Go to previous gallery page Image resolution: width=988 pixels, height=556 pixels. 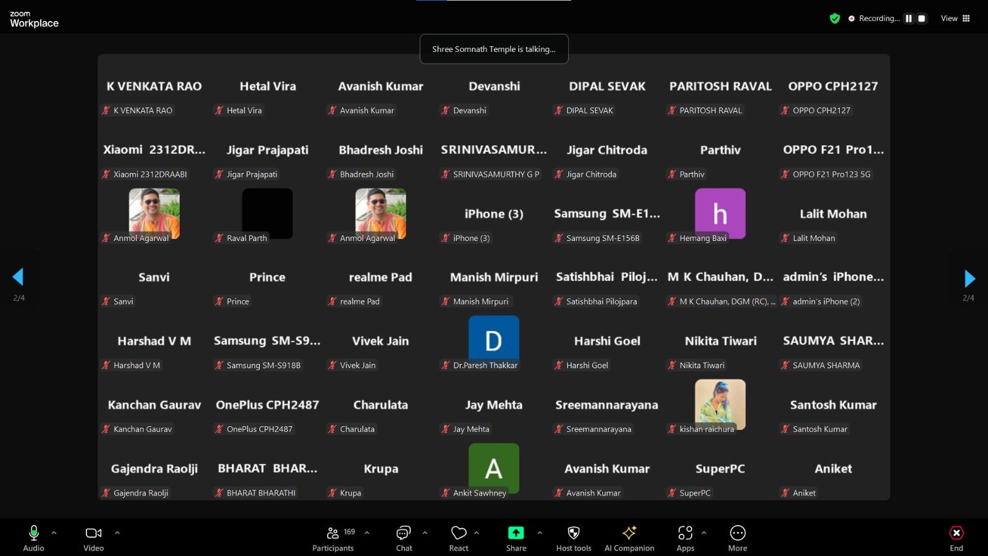pyautogui.click(x=18, y=277)
